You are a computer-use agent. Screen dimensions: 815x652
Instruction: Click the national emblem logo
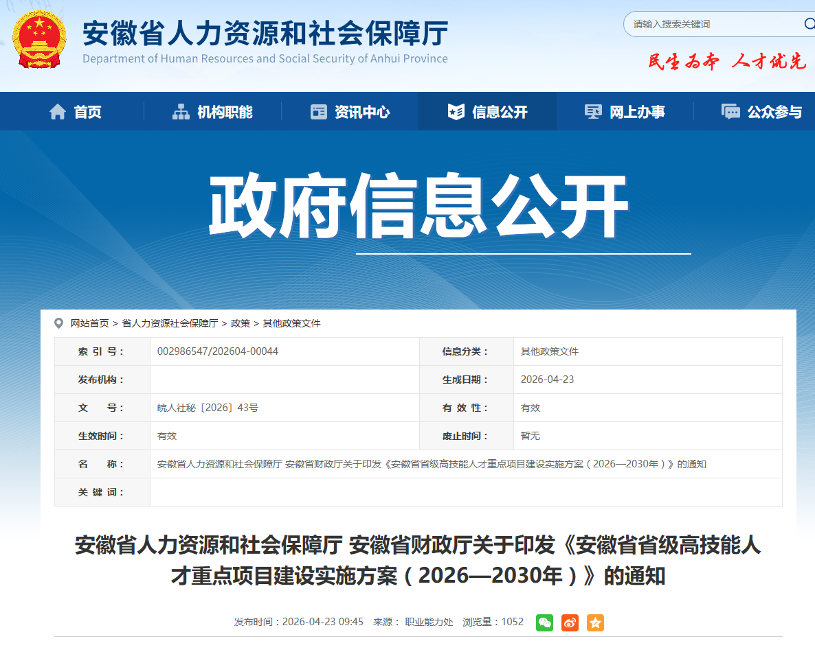coord(39,39)
